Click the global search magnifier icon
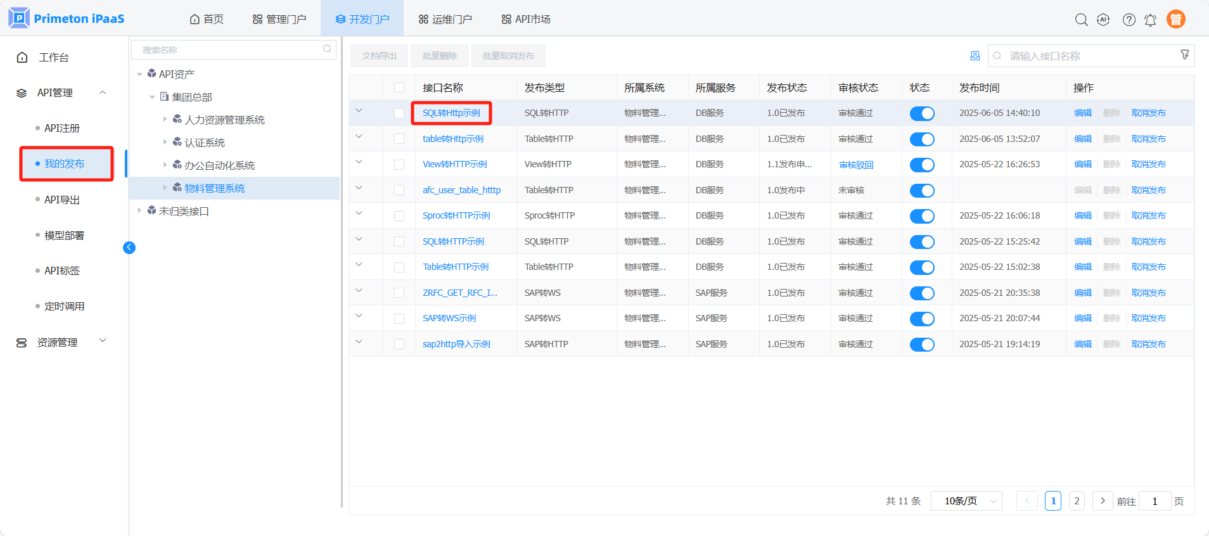1209x536 pixels. coord(1081,20)
